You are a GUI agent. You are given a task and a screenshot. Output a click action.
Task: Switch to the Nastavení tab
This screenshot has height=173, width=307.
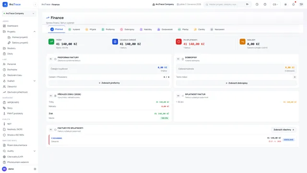217,29
